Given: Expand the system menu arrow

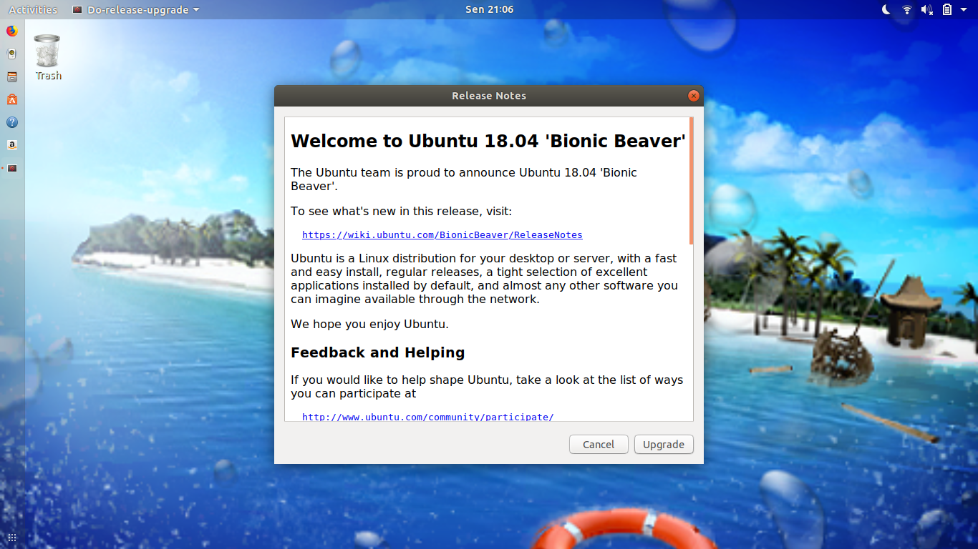Looking at the screenshot, I should click(x=964, y=10).
